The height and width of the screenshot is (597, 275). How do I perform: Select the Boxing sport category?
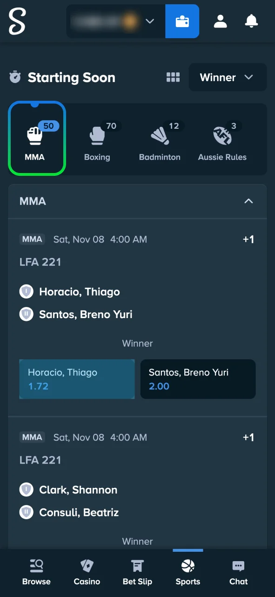click(97, 138)
